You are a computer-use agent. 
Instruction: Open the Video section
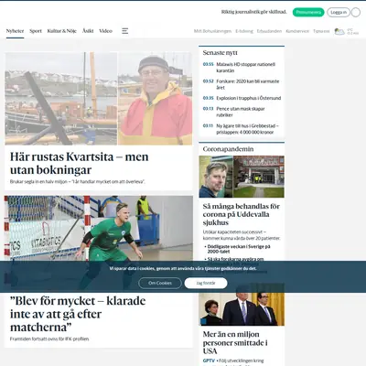click(x=105, y=31)
